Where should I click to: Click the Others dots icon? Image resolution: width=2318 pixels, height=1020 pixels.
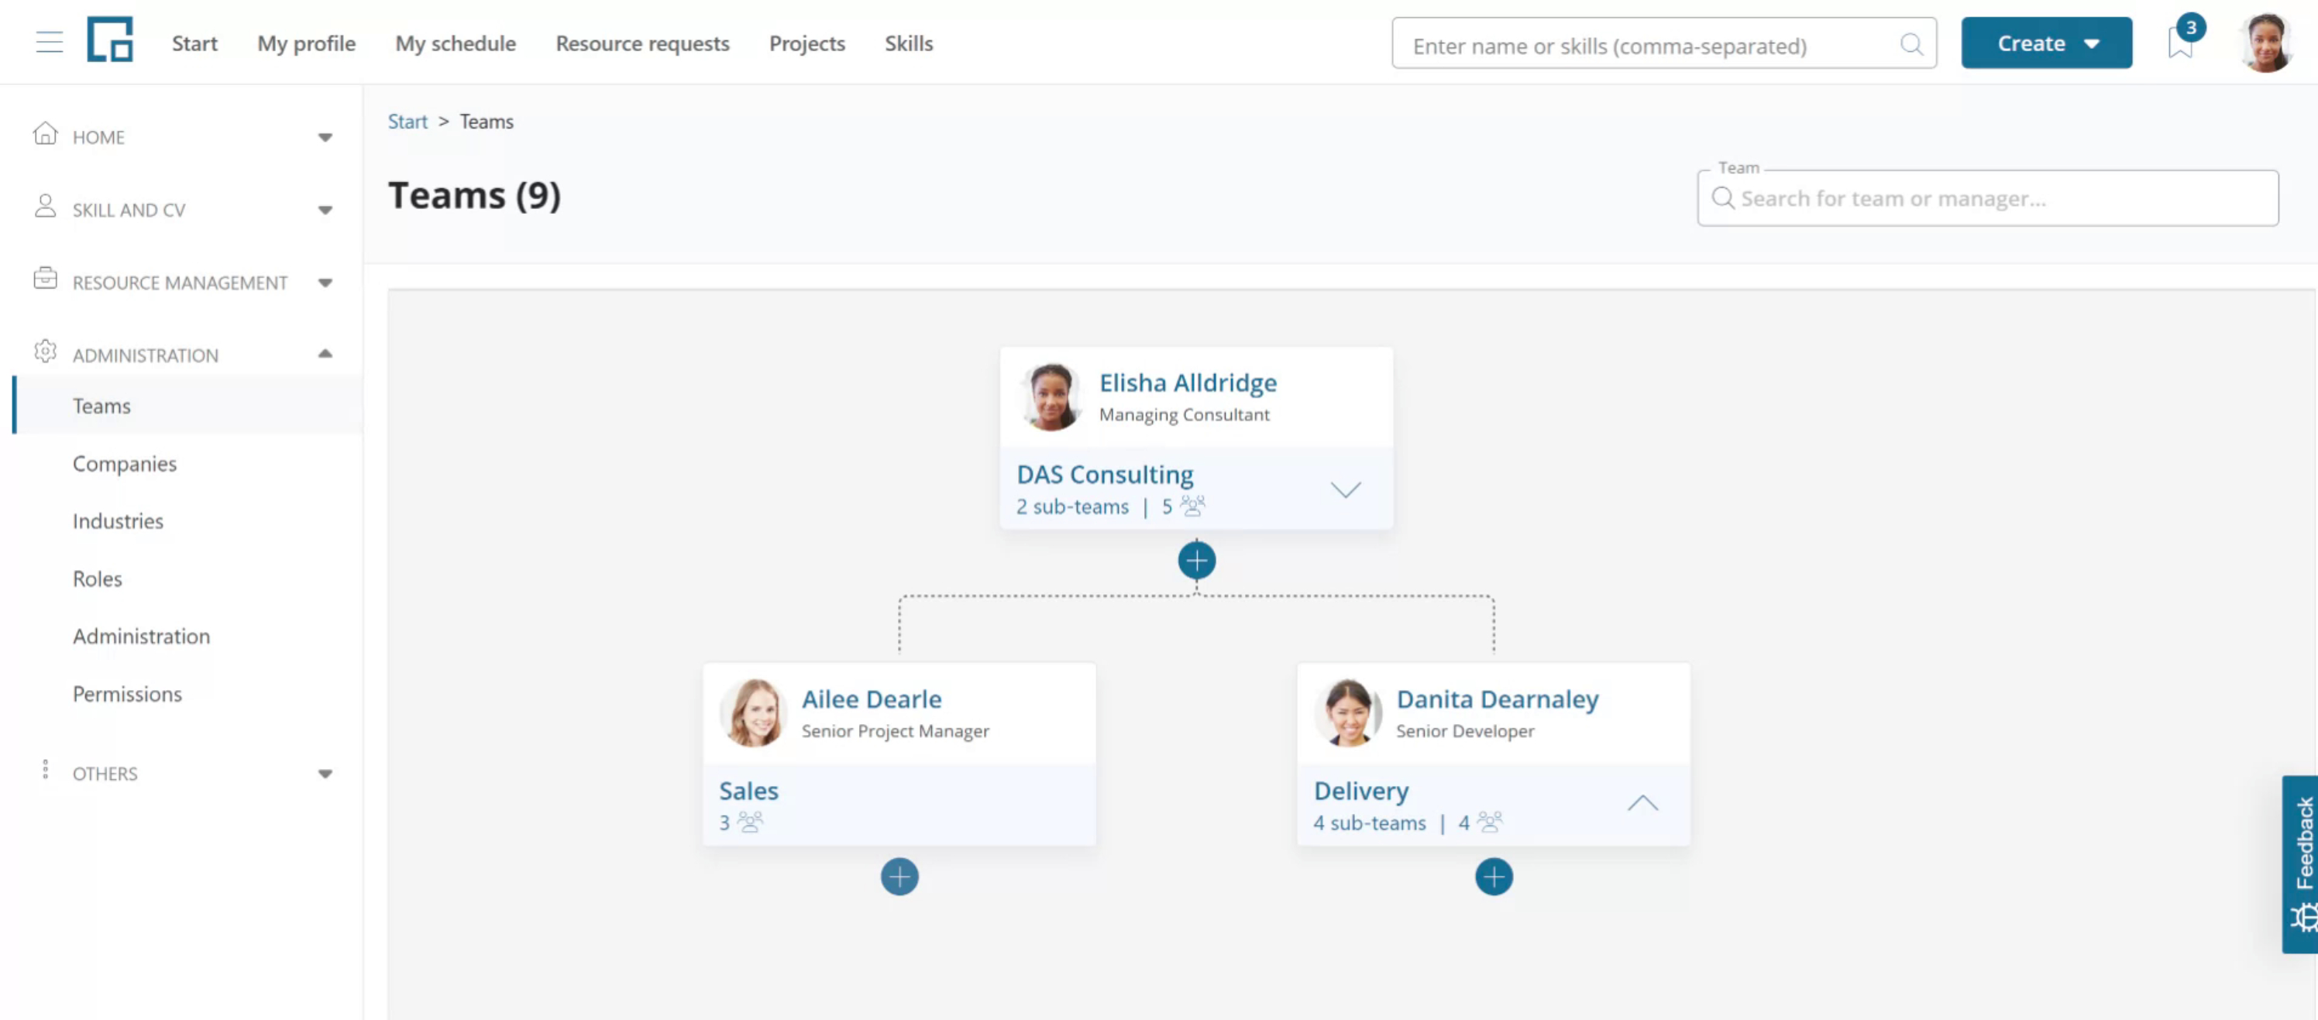coord(45,770)
